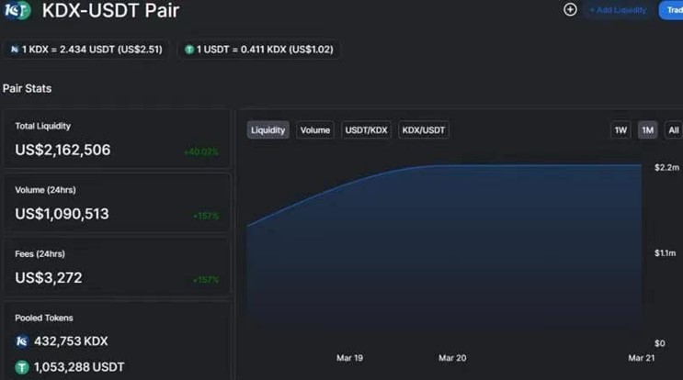Click the Mar 19 axis label
Viewport: 683px width, 380px height.
(350, 358)
